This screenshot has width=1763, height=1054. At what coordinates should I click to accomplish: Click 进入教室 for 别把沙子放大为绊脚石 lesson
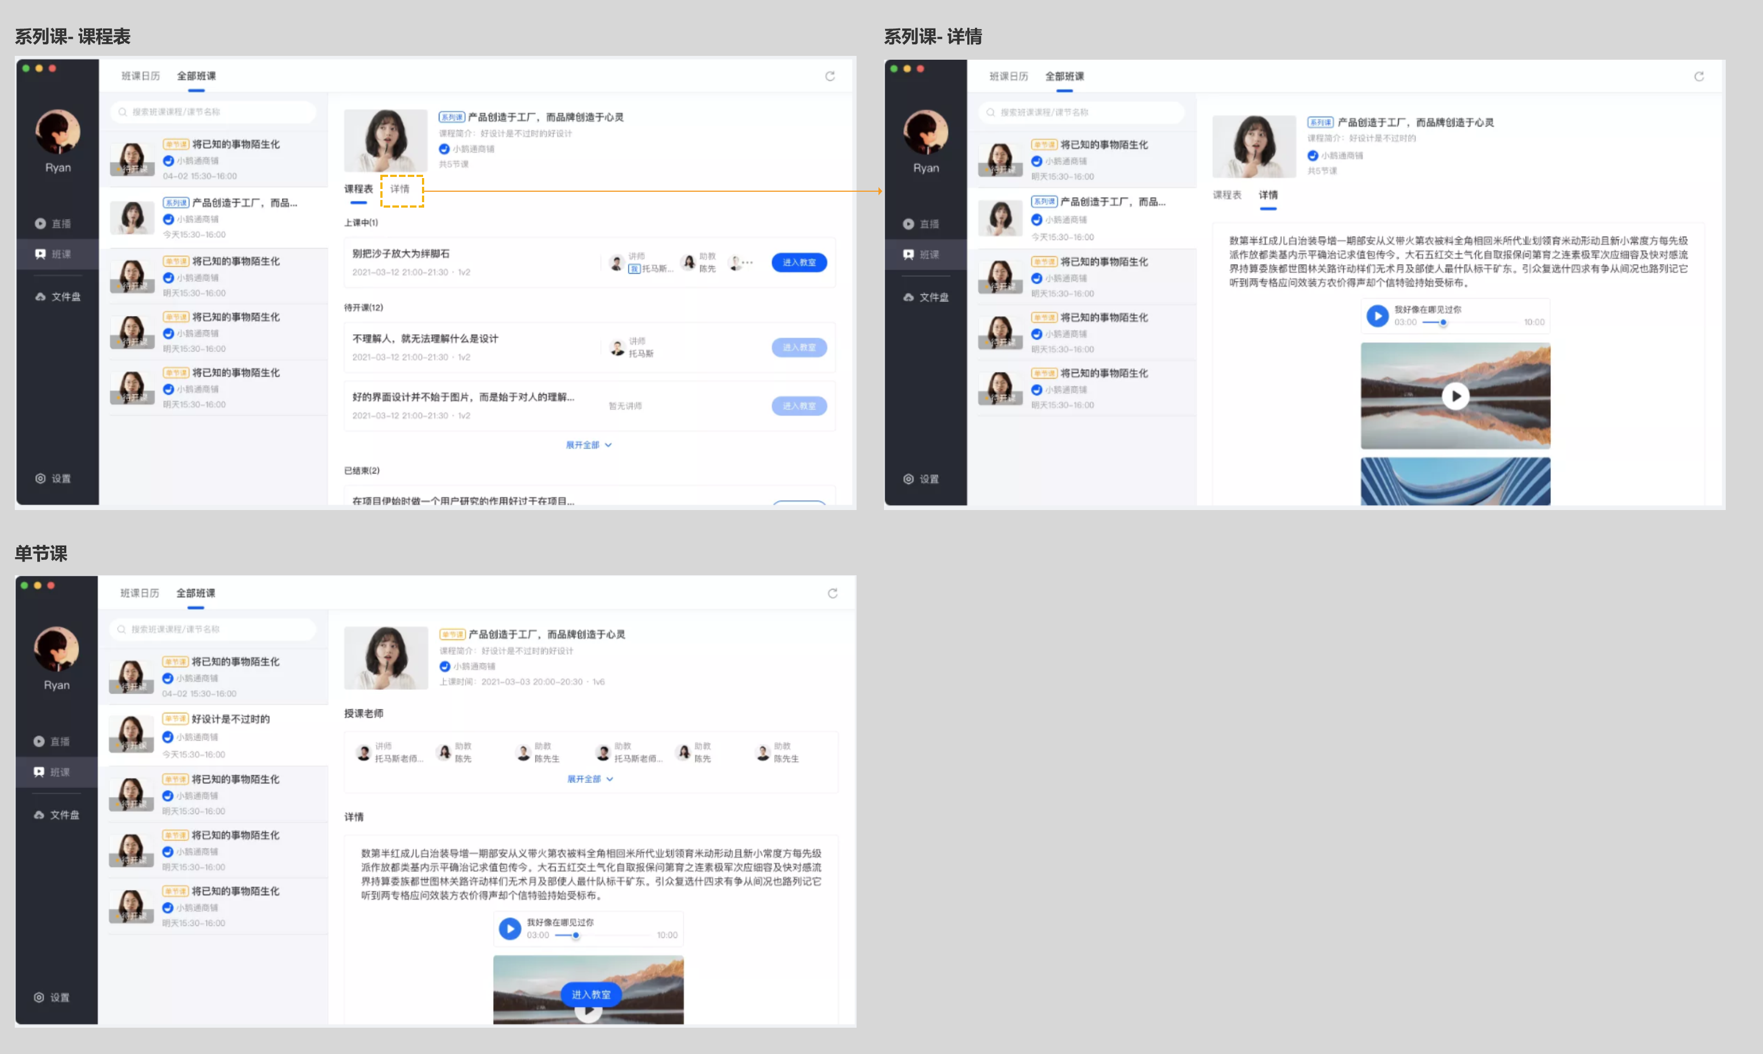tap(798, 263)
